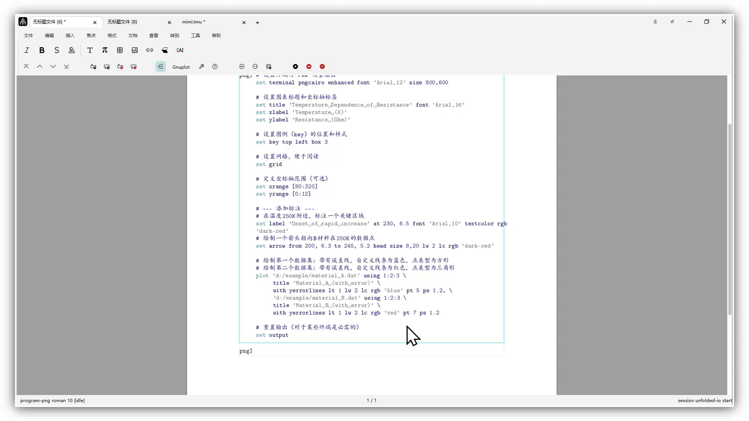Toggle the highlighted multiline input mode

[x=160, y=67]
